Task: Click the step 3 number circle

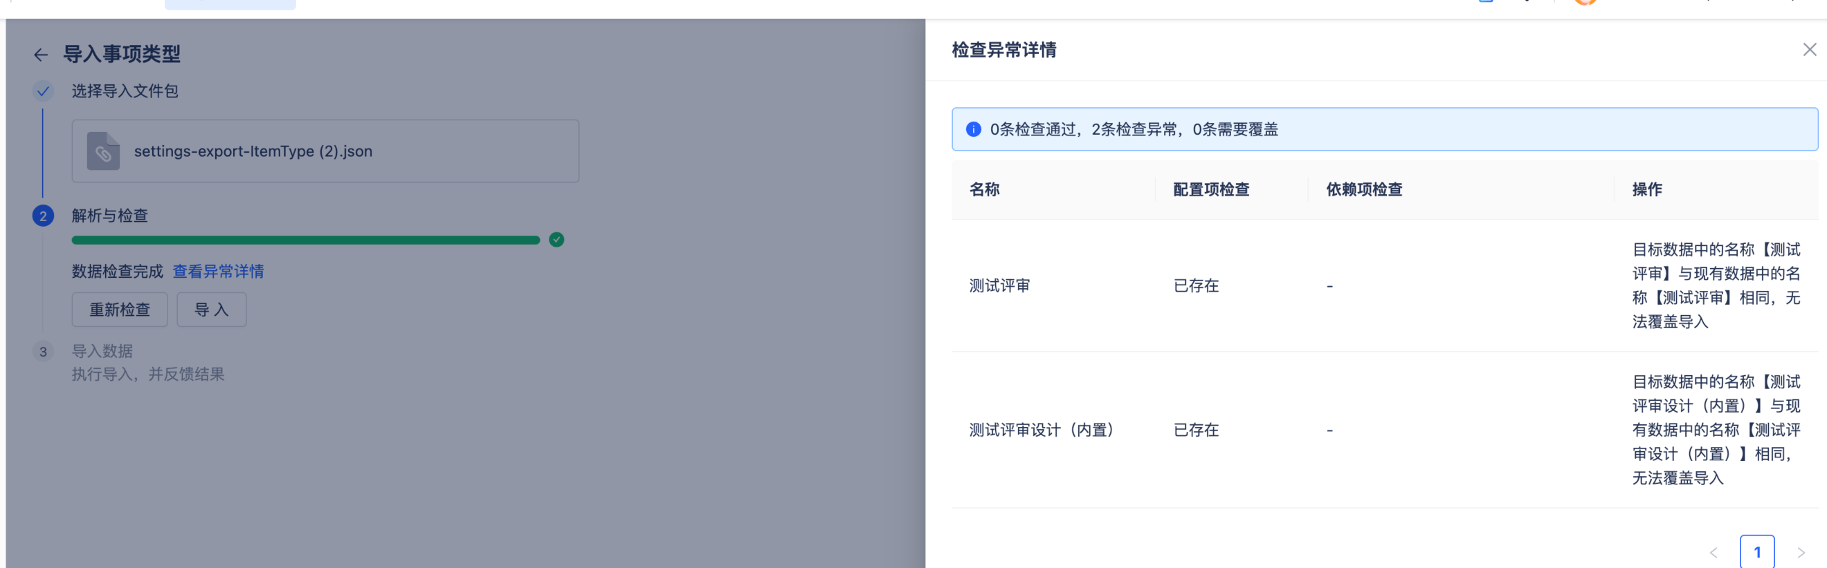Action: (x=44, y=352)
